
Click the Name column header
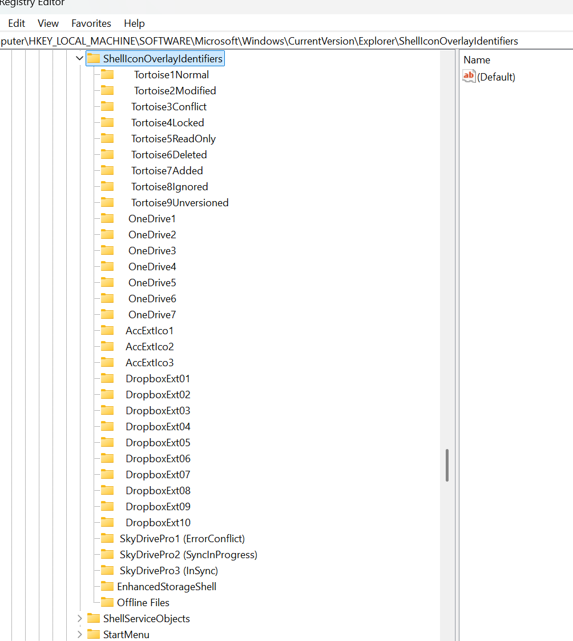477,60
